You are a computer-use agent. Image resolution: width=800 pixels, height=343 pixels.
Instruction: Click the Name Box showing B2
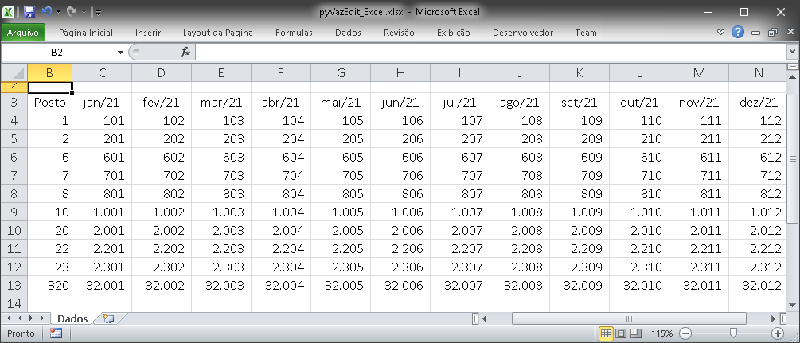[57, 52]
